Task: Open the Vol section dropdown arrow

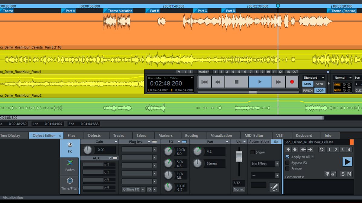Action: [244, 142]
